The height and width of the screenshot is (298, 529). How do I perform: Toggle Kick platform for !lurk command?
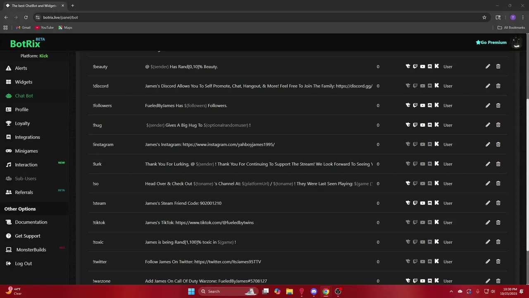tap(437, 164)
